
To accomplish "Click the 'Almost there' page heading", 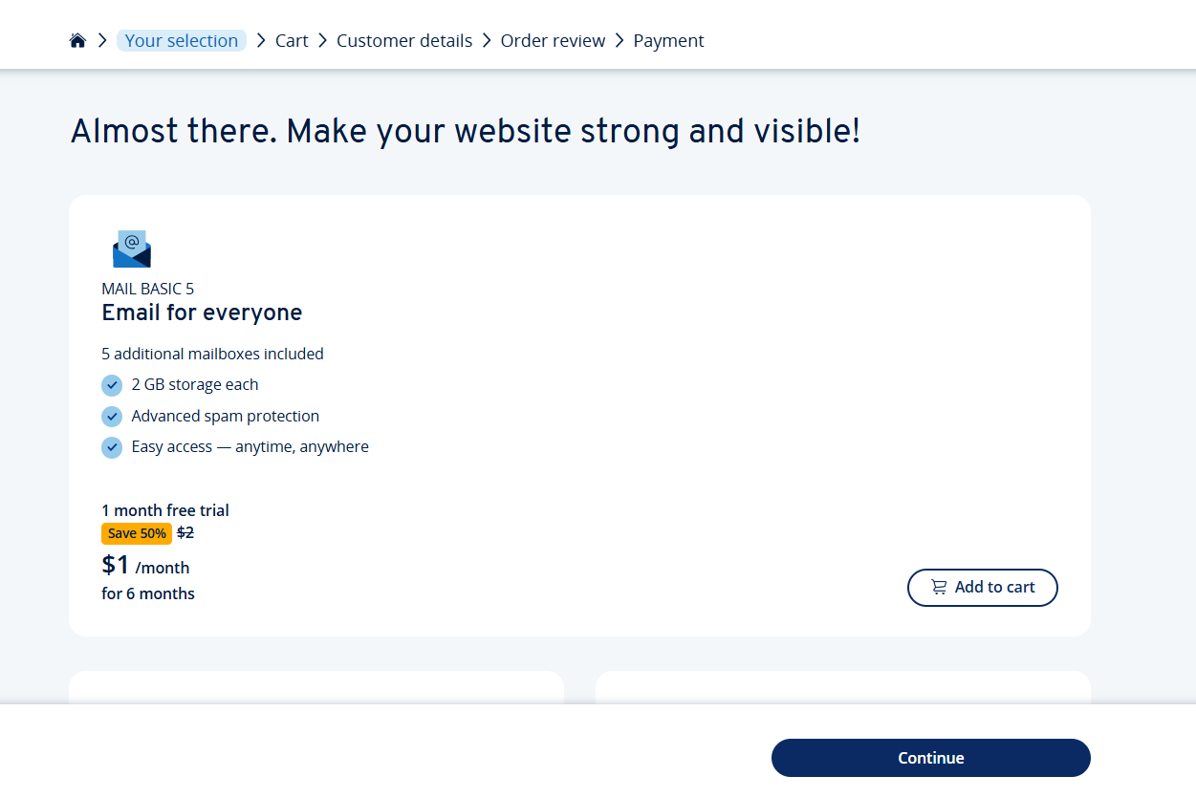I will [x=466, y=132].
